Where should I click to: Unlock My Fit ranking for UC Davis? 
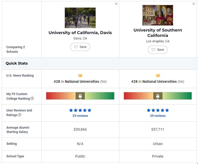point(80,96)
